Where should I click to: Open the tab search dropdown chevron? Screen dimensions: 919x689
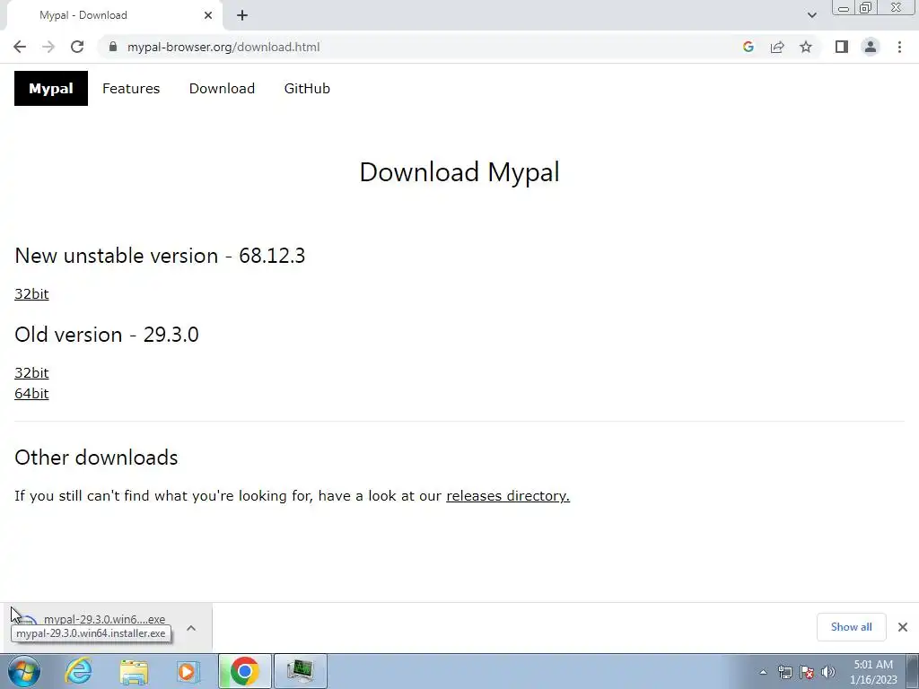pyautogui.click(x=811, y=15)
